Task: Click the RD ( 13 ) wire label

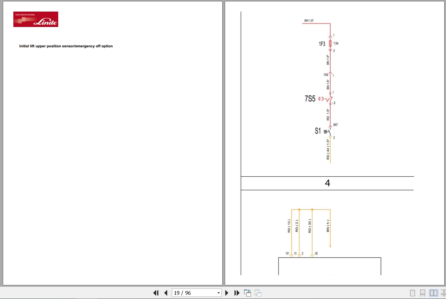Action: coord(289,226)
